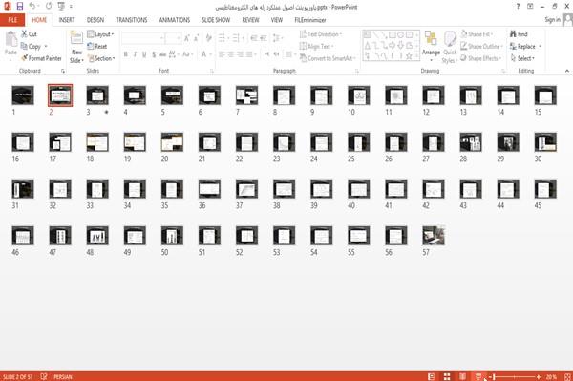Switch to the TRANSITIONS tab

pyautogui.click(x=132, y=20)
